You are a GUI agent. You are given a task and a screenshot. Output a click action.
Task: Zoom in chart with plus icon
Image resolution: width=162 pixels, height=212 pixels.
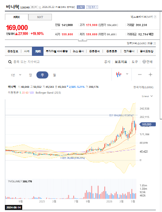150,75
